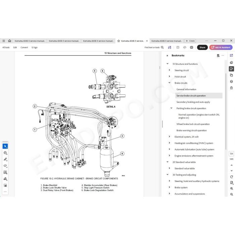
Task: Save the document with the disk icon
Action: (178, 47)
